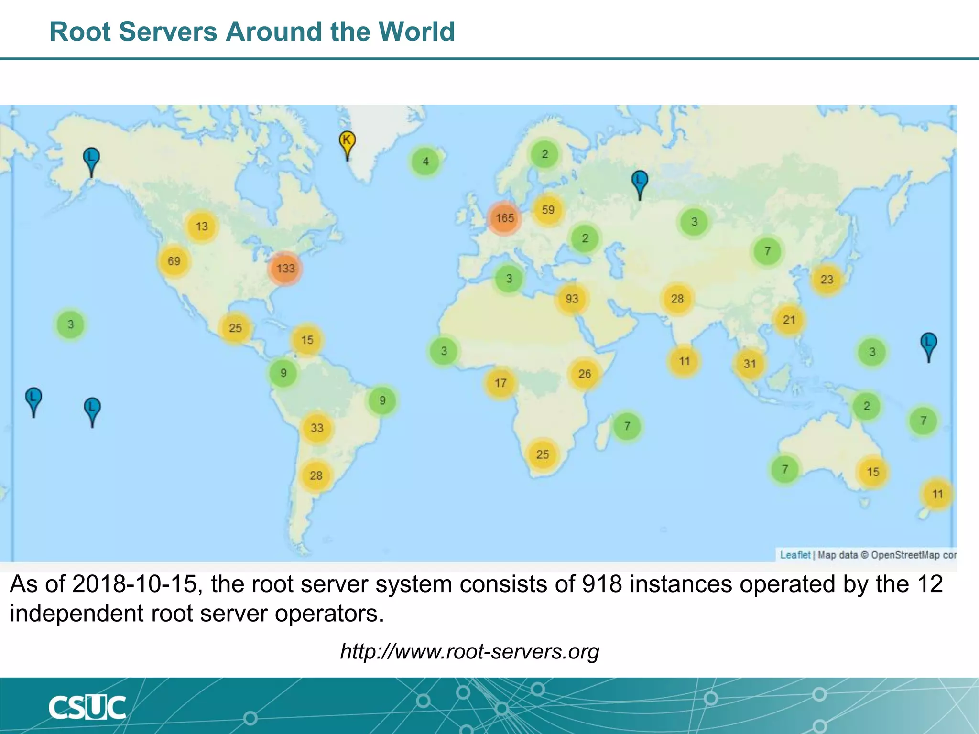The height and width of the screenshot is (734, 979).
Task: Open the 28 cluster over northern India
Action: point(677,299)
